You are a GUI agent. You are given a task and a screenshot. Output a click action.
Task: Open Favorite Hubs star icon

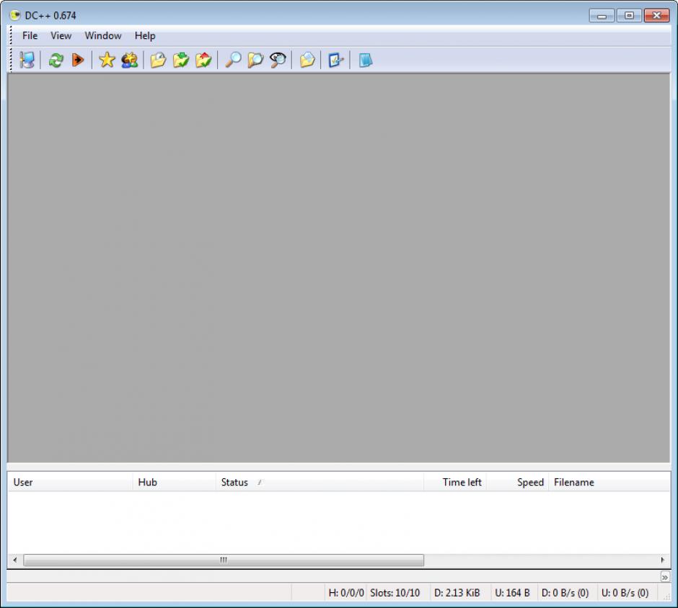(x=107, y=60)
